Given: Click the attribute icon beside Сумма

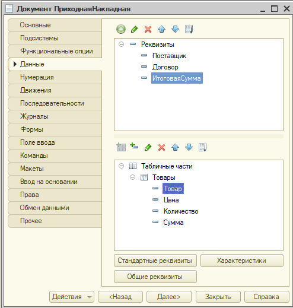Looking at the screenshot, I should pyautogui.click(x=155, y=222).
